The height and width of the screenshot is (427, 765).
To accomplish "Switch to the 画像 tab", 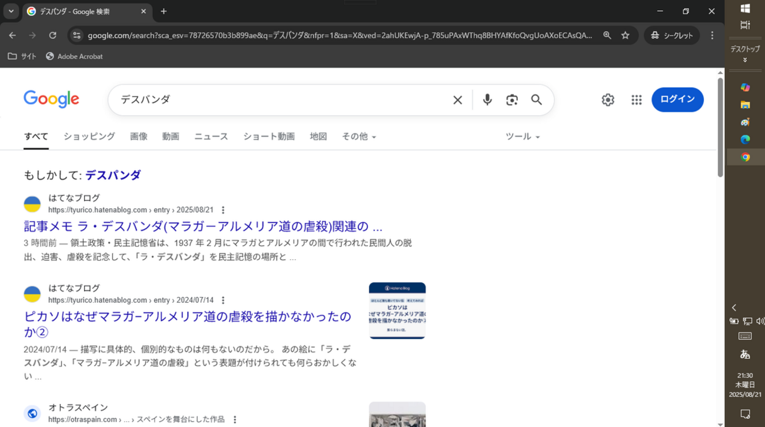I will [139, 136].
